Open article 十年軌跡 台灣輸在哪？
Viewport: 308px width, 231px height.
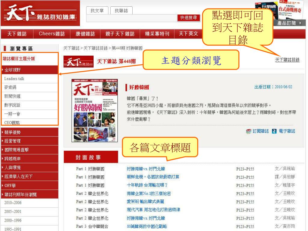(147, 185)
